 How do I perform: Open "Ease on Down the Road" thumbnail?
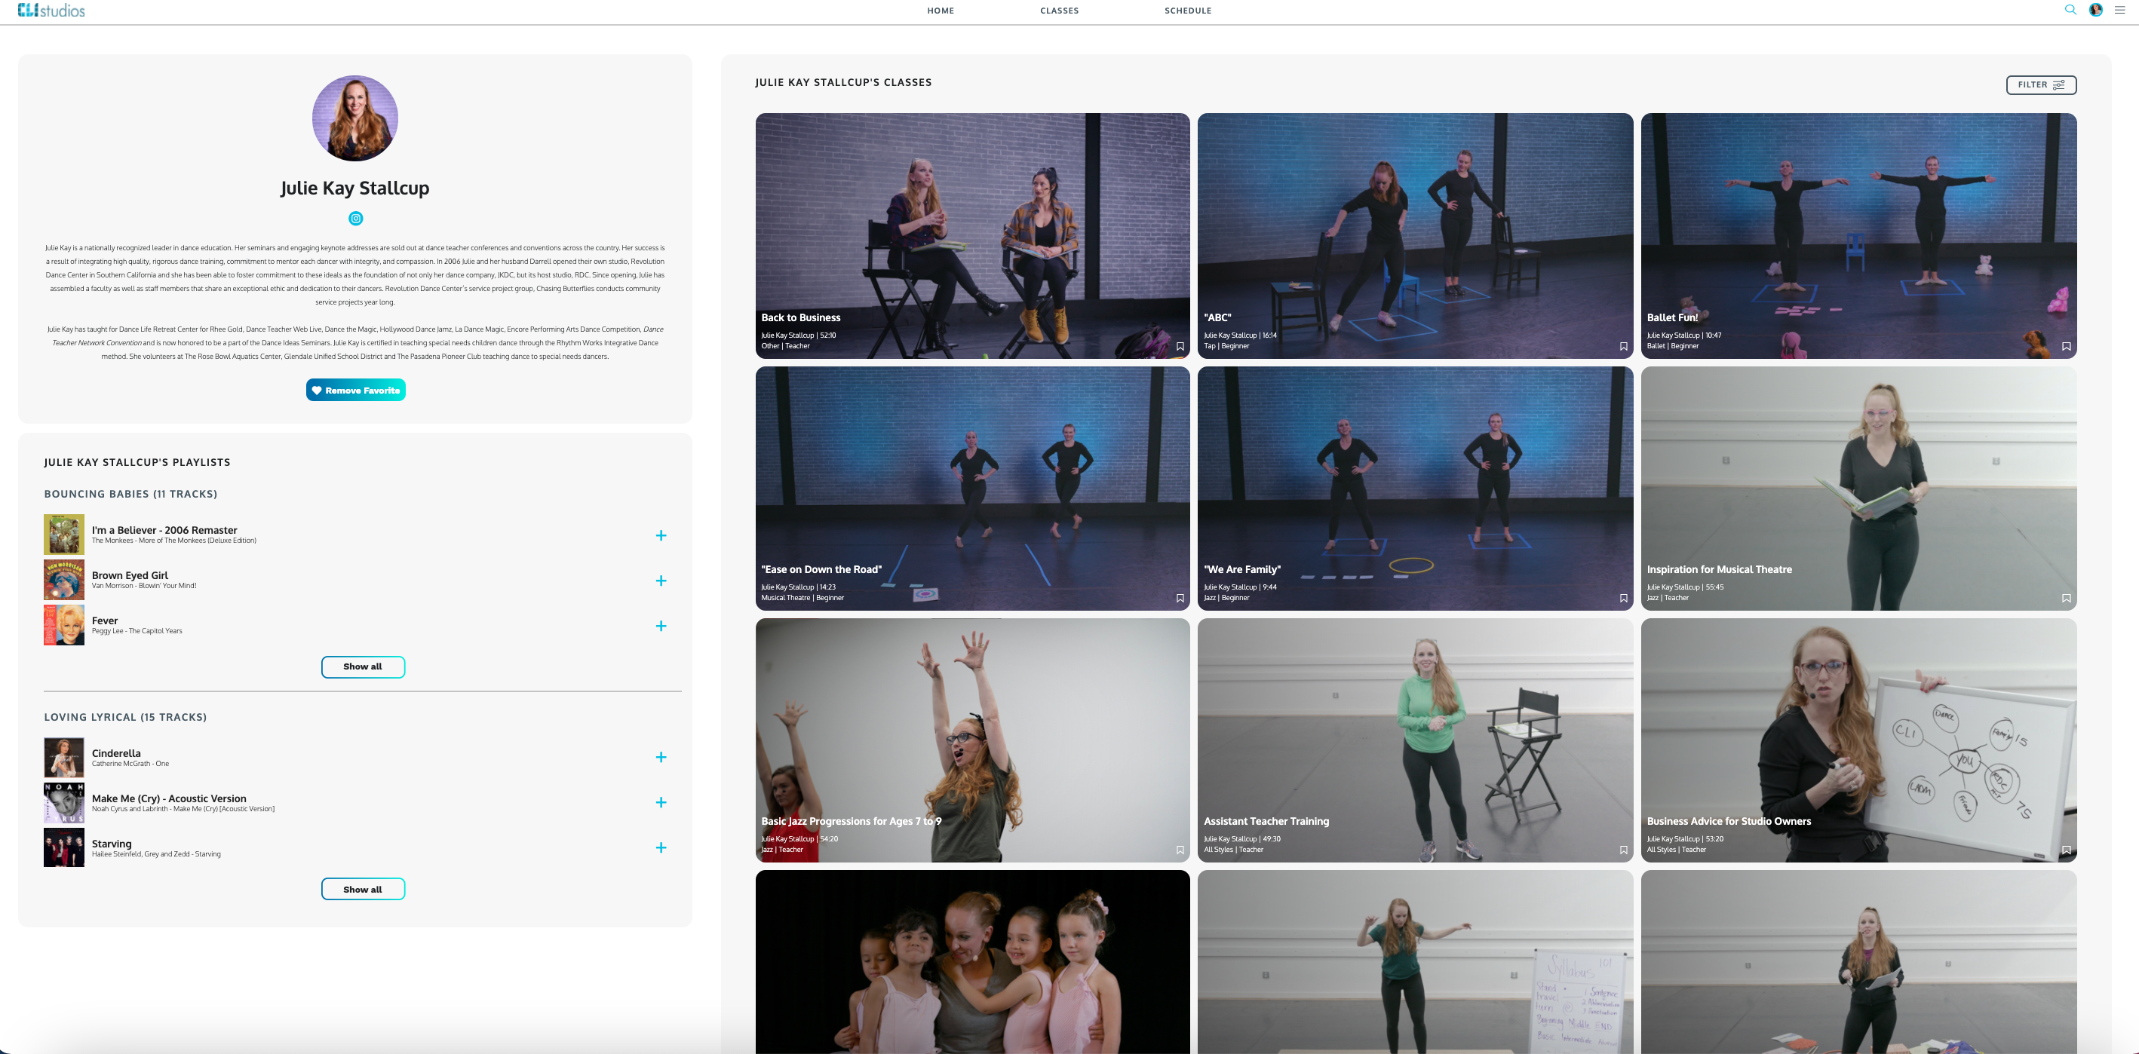[x=972, y=488]
